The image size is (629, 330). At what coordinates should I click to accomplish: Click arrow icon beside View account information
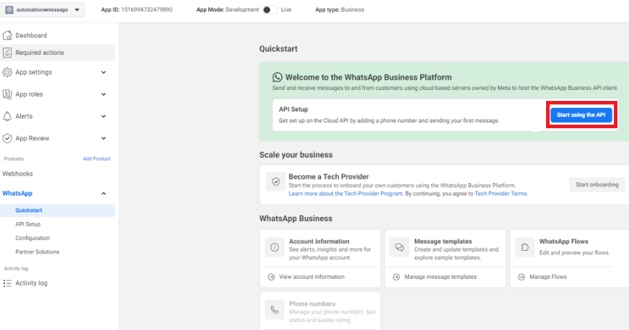[271, 277]
